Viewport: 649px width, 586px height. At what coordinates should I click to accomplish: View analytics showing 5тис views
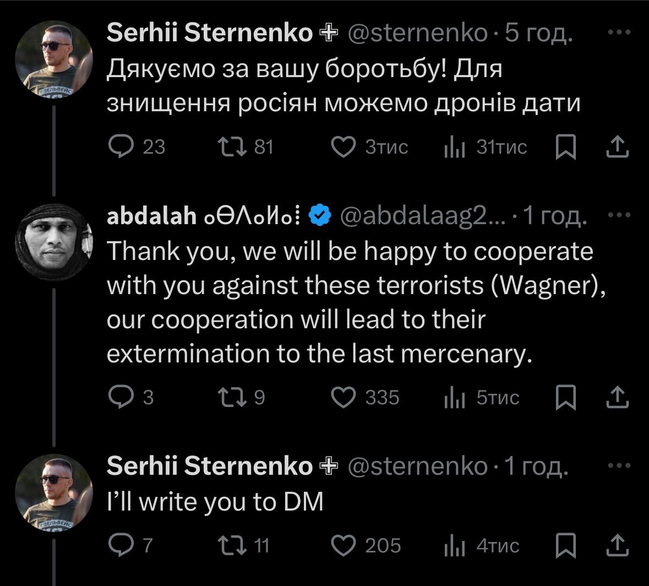[x=455, y=398]
